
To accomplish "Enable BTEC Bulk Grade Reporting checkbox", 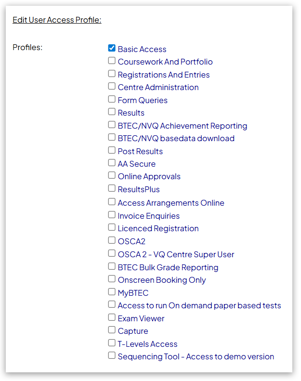I will coord(112,266).
